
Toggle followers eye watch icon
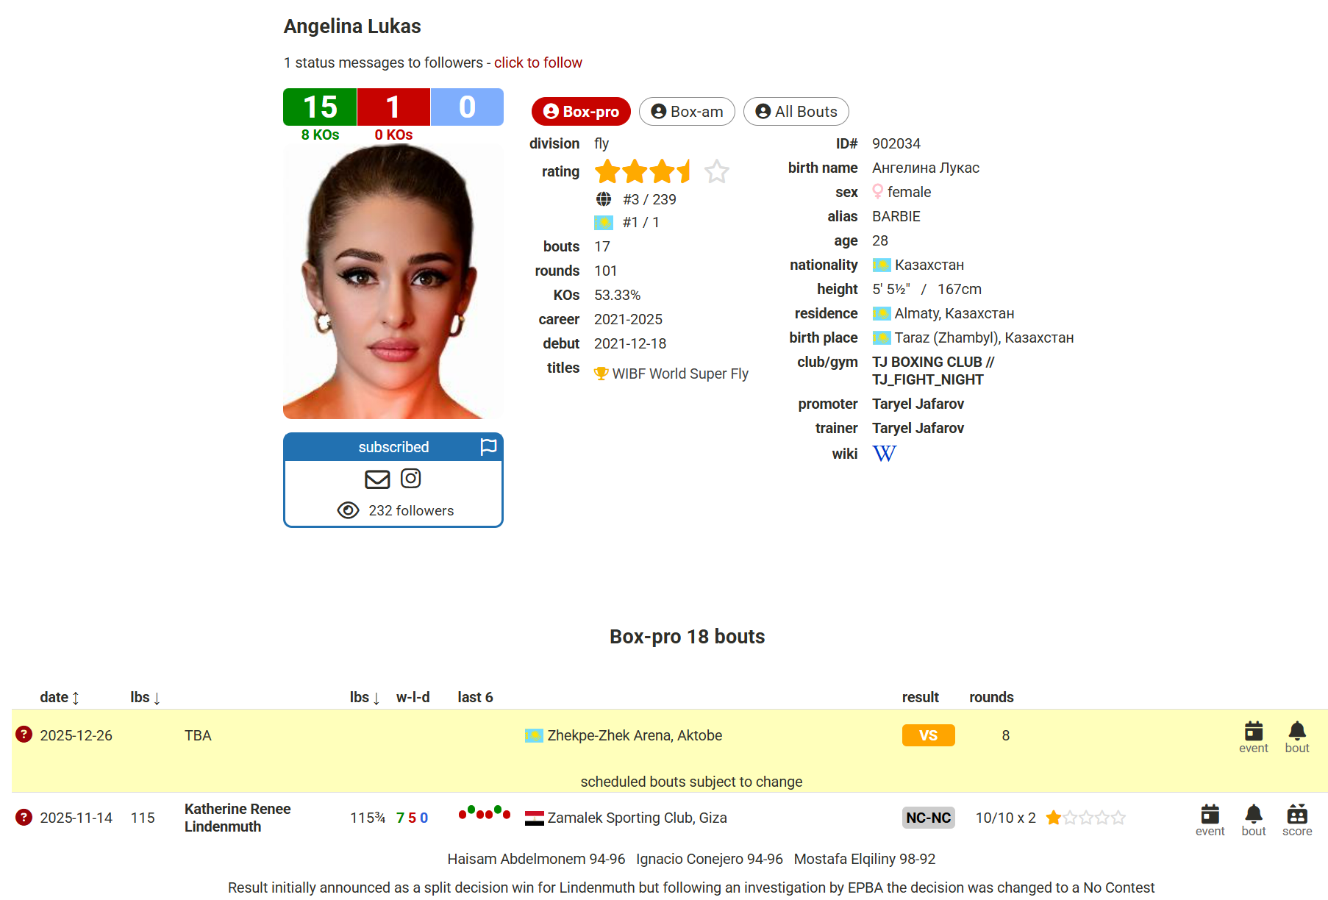pyautogui.click(x=348, y=510)
